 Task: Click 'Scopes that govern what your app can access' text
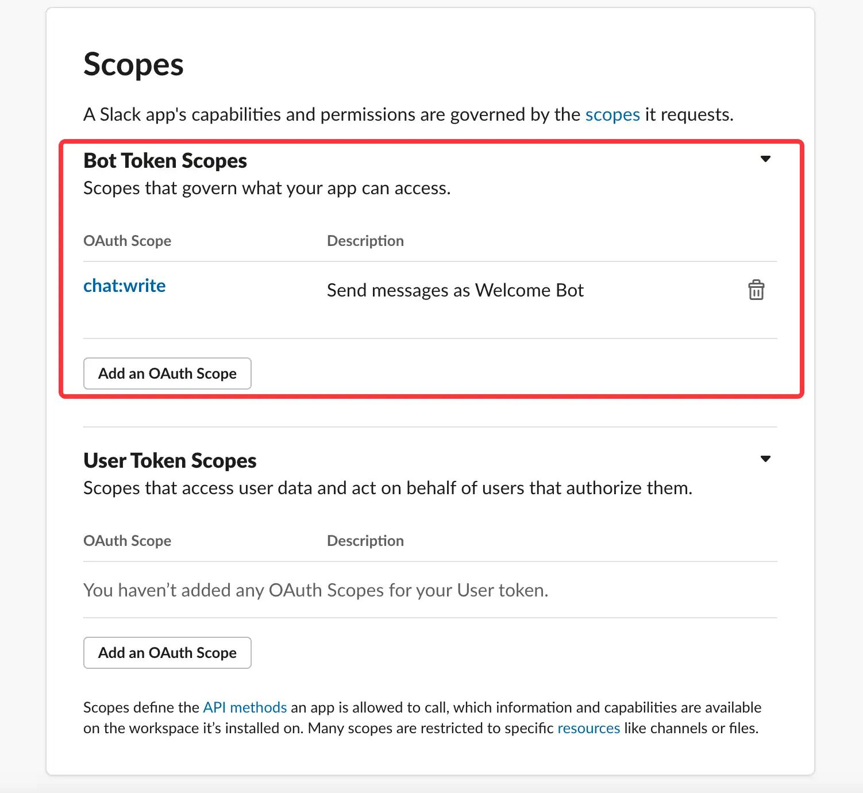point(267,188)
